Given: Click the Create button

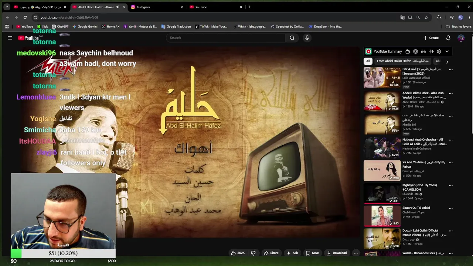Looking at the screenshot, I should point(431,38).
